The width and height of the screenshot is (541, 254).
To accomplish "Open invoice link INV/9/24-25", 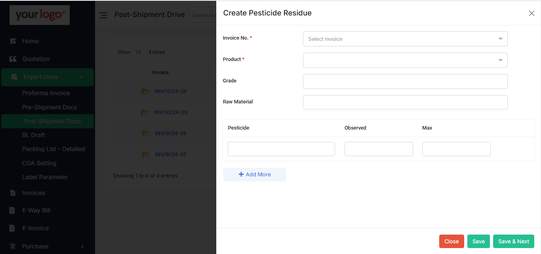I will [x=171, y=134].
